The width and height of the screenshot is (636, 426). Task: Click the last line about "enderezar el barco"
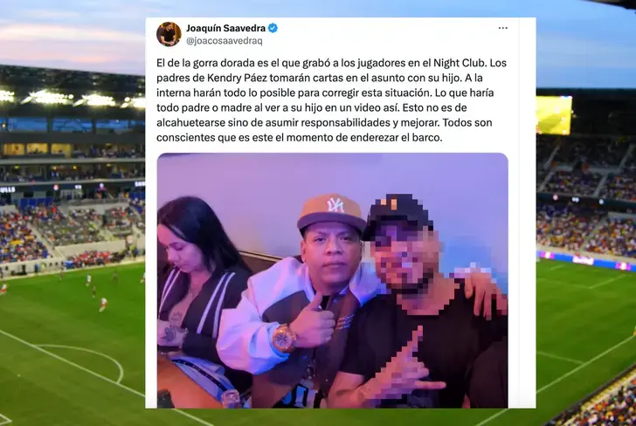coord(300,137)
